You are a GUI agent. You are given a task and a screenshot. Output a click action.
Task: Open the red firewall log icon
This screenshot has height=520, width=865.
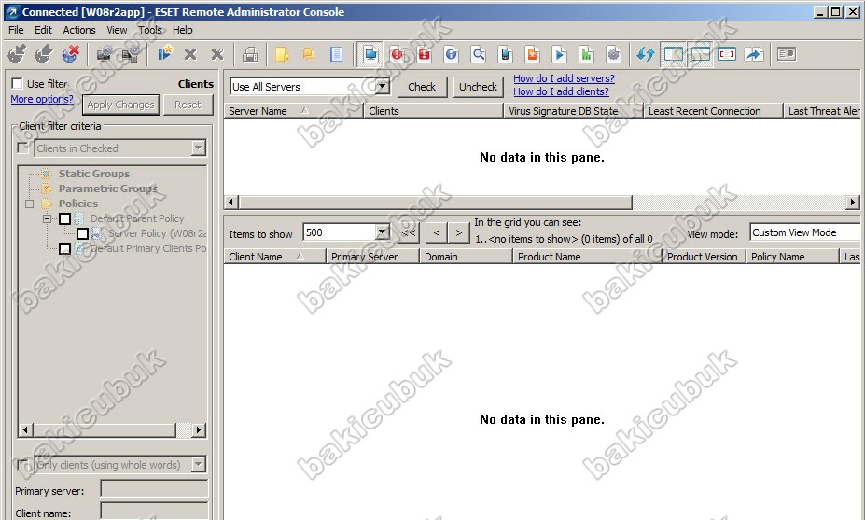point(425,54)
